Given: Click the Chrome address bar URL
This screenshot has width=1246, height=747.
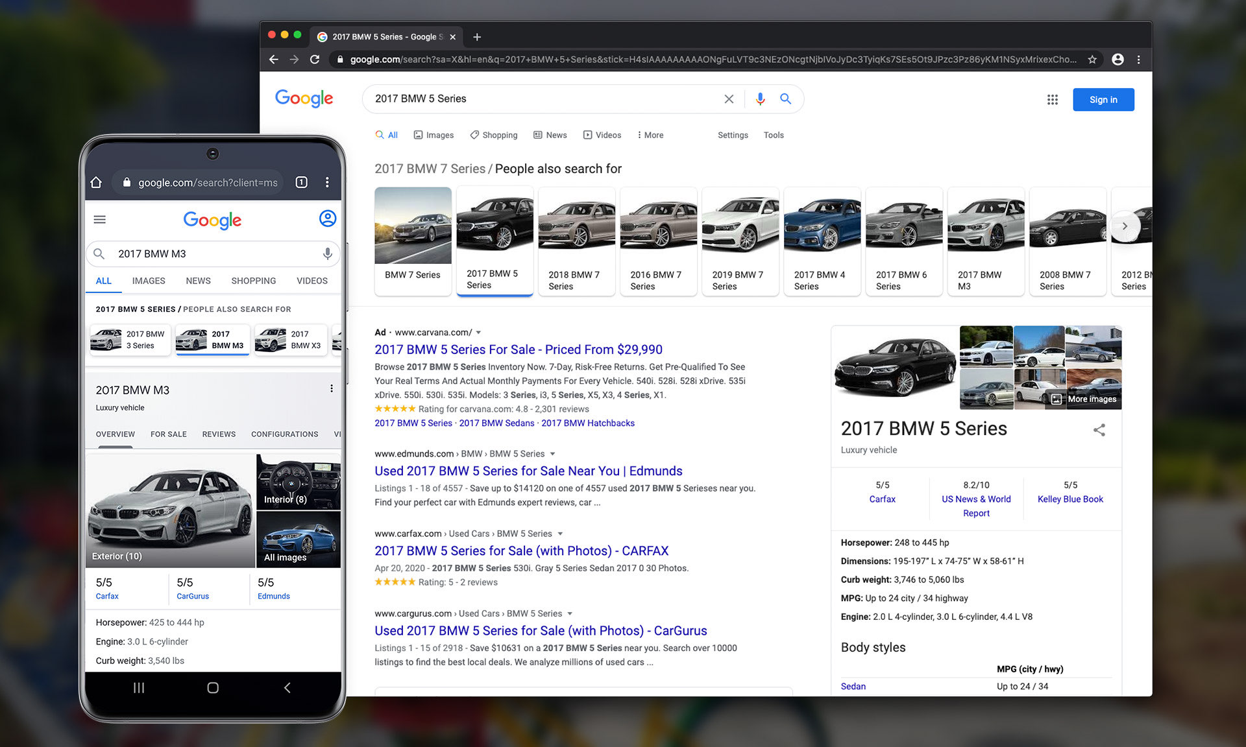Looking at the screenshot, I should [713, 60].
